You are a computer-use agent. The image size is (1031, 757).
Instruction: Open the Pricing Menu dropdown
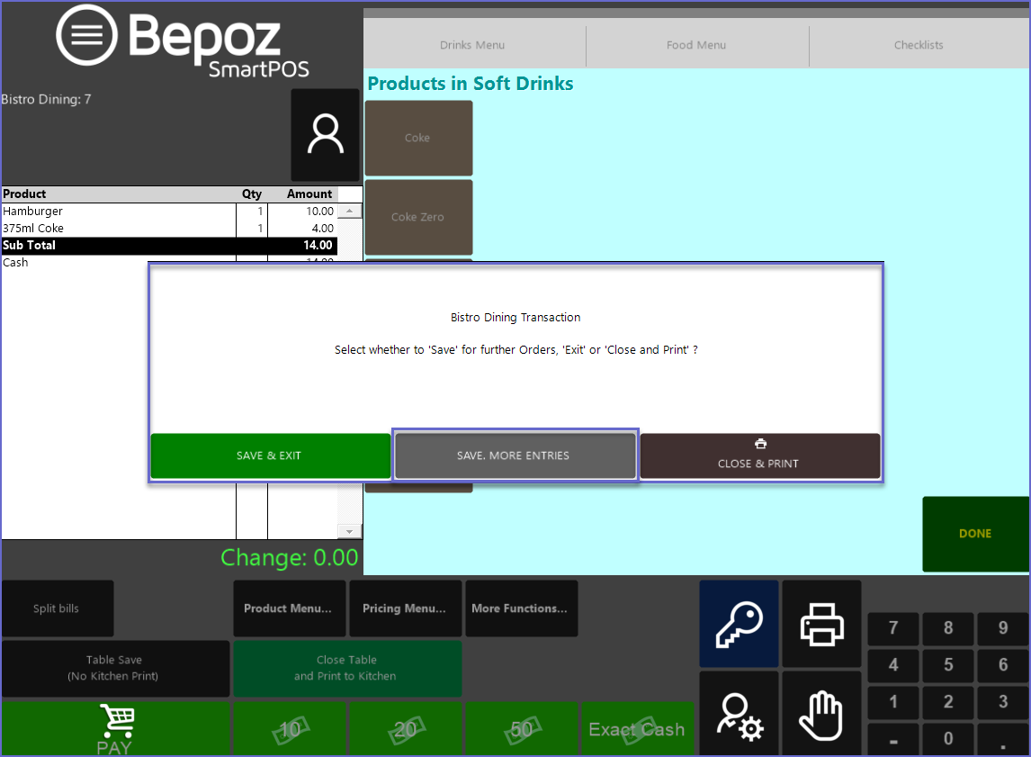pos(405,608)
